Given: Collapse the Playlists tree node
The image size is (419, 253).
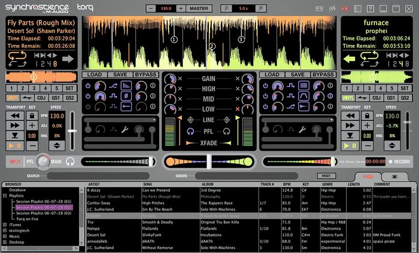Looking at the screenshot, I should (x=5, y=196).
